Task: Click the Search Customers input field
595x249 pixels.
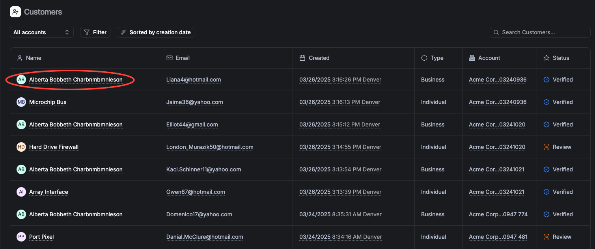Action: coord(540,32)
